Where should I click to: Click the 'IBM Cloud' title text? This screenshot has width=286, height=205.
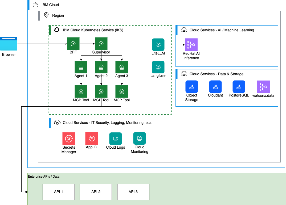click(50, 5)
